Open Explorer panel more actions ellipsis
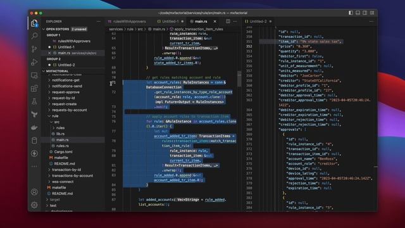The width and height of the screenshot is (405, 228). 99,22
